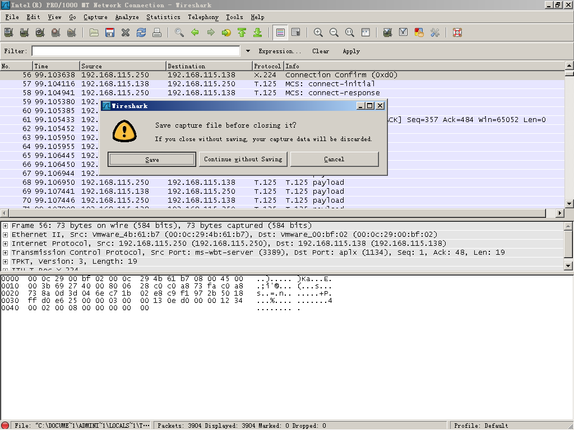This screenshot has width=574, height=430.
Task: Choose Continue without Saving
Action: coord(243,160)
